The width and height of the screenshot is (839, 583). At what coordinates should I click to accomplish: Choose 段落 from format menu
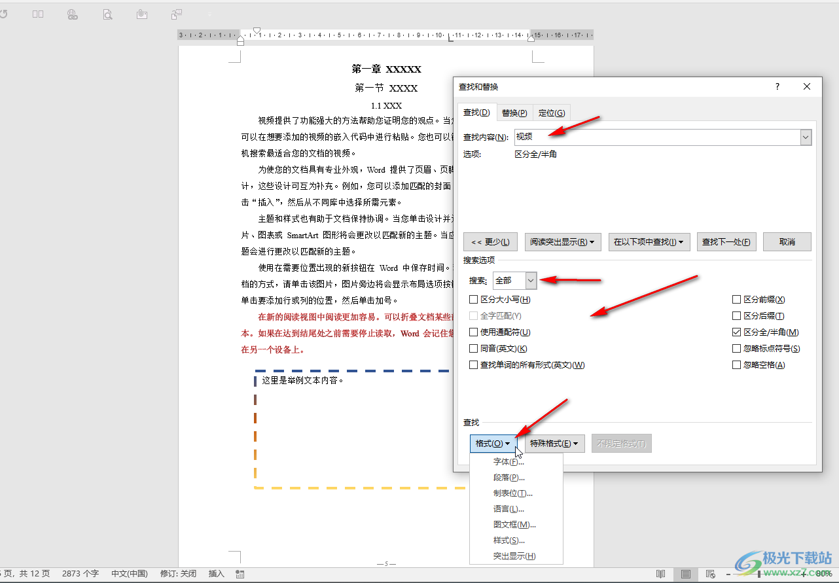516,478
